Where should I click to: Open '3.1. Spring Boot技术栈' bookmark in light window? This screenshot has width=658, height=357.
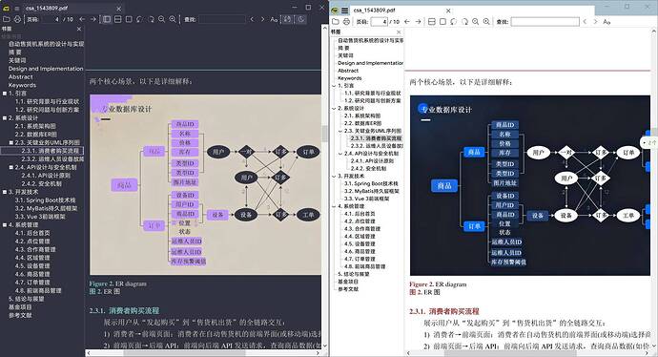coord(371,183)
